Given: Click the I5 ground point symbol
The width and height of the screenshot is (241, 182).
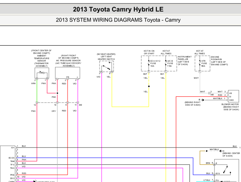Looking at the screenshot, I should 203,100.
